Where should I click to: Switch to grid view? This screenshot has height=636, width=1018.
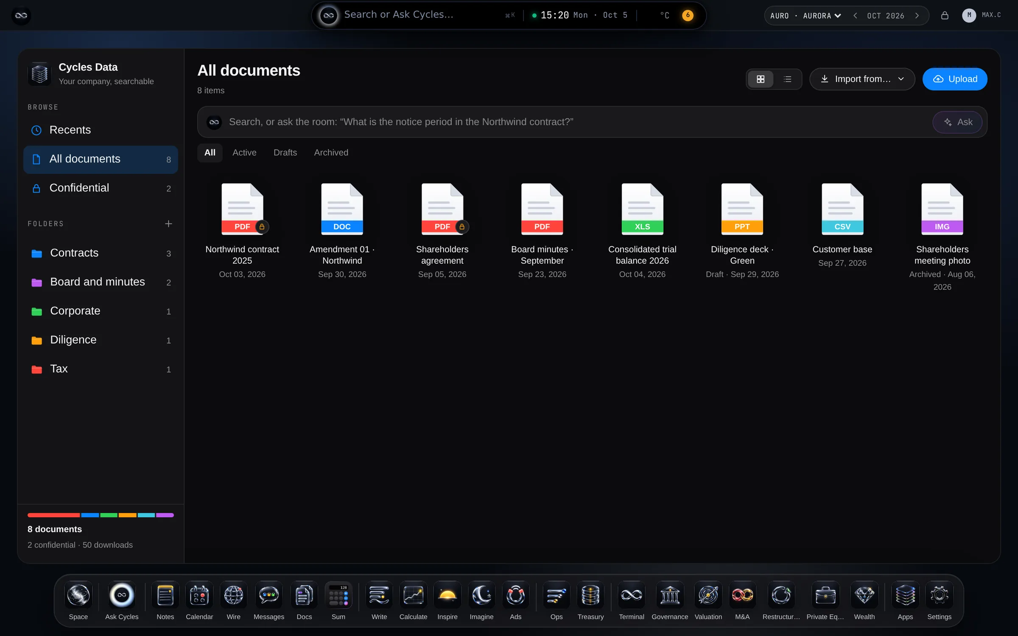tap(761, 79)
